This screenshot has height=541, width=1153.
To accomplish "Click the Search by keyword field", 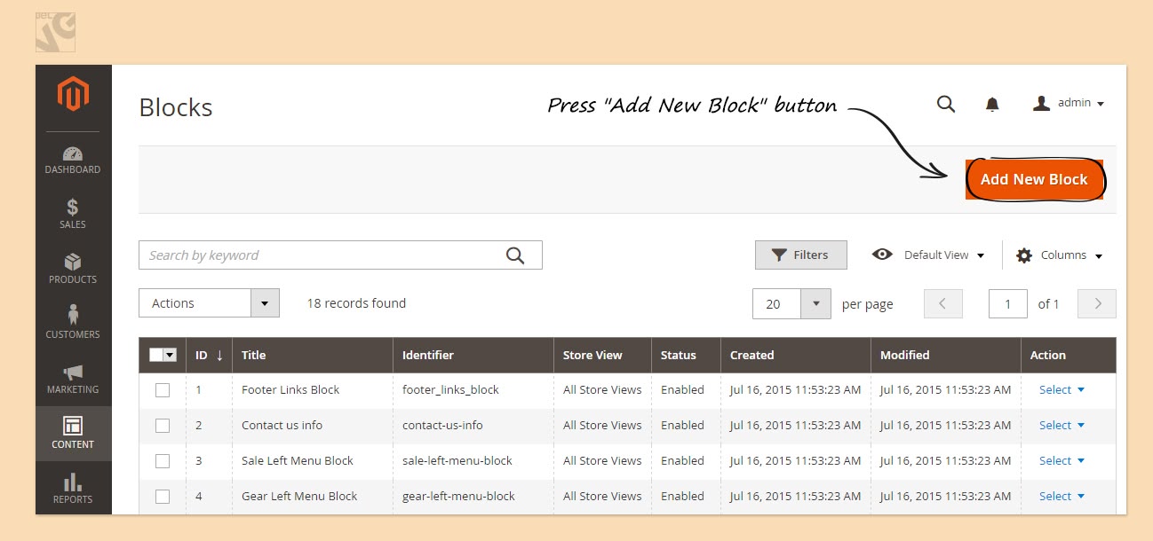I will [320, 255].
